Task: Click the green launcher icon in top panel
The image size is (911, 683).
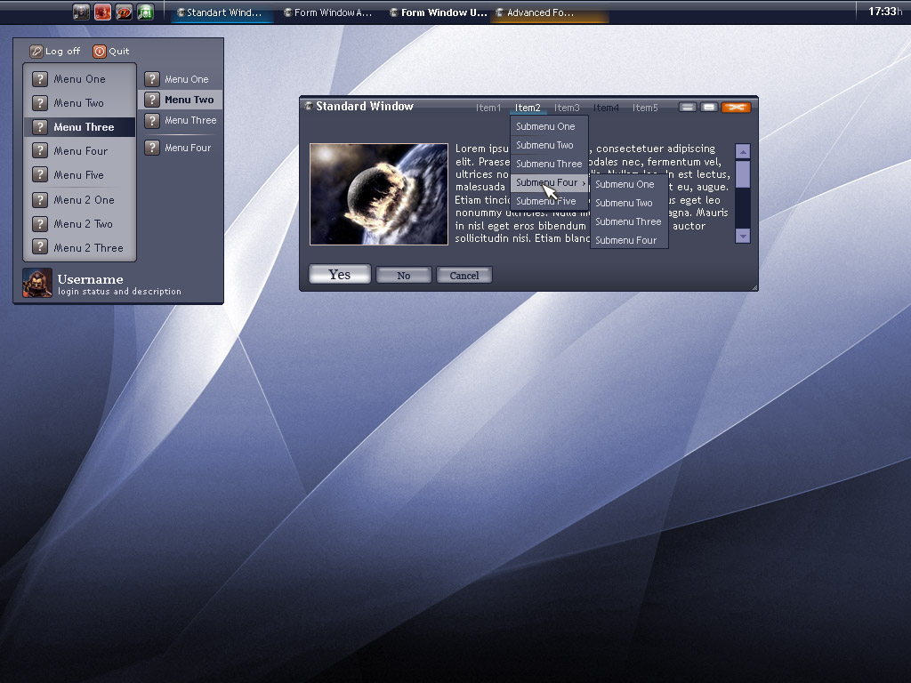Action: (145, 12)
